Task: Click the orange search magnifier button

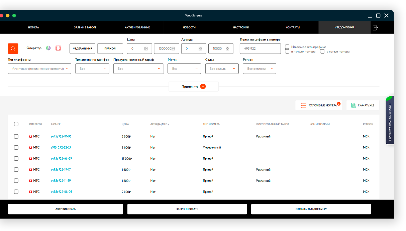Action: click(13, 49)
